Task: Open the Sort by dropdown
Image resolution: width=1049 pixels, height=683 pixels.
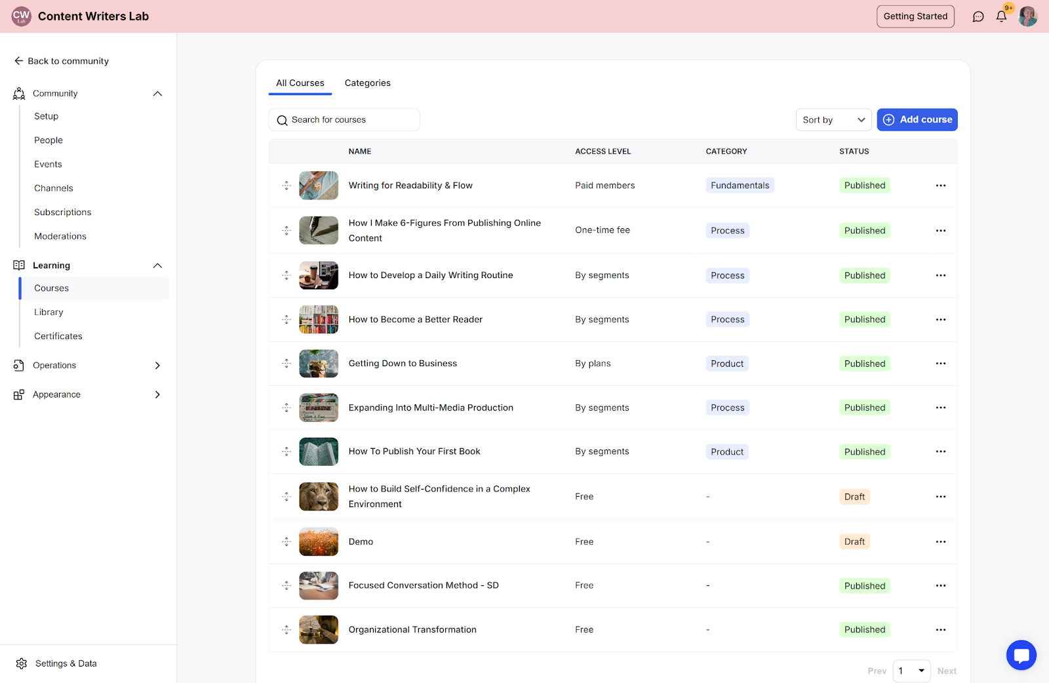Action: pos(833,120)
